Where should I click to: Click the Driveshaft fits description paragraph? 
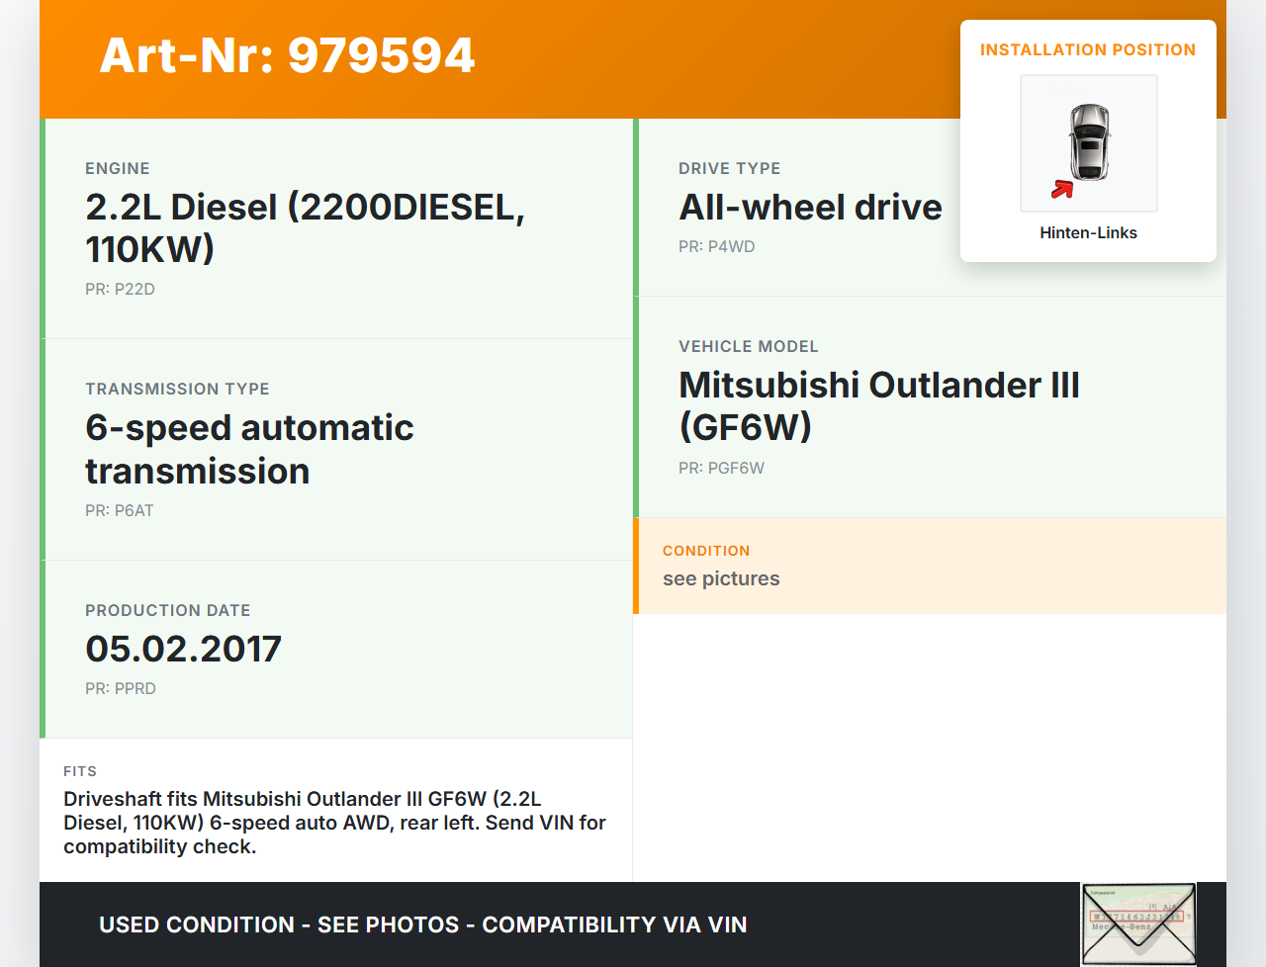tap(334, 823)
